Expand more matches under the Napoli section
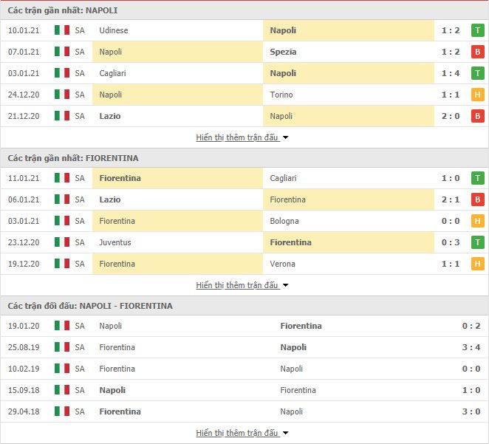This screenshot has width=489, height=444. (x=242, y=137)
